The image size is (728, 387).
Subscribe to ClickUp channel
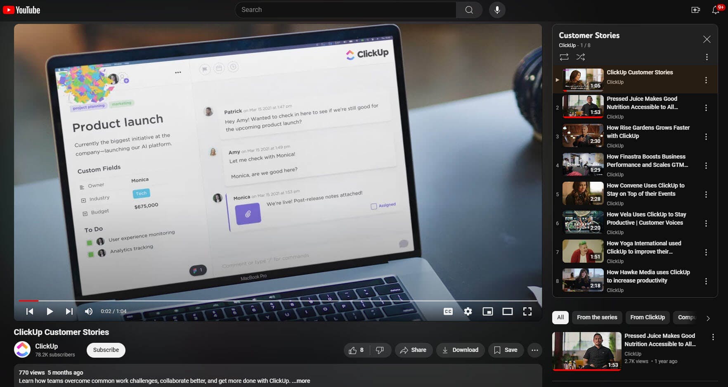click(106, 350)
